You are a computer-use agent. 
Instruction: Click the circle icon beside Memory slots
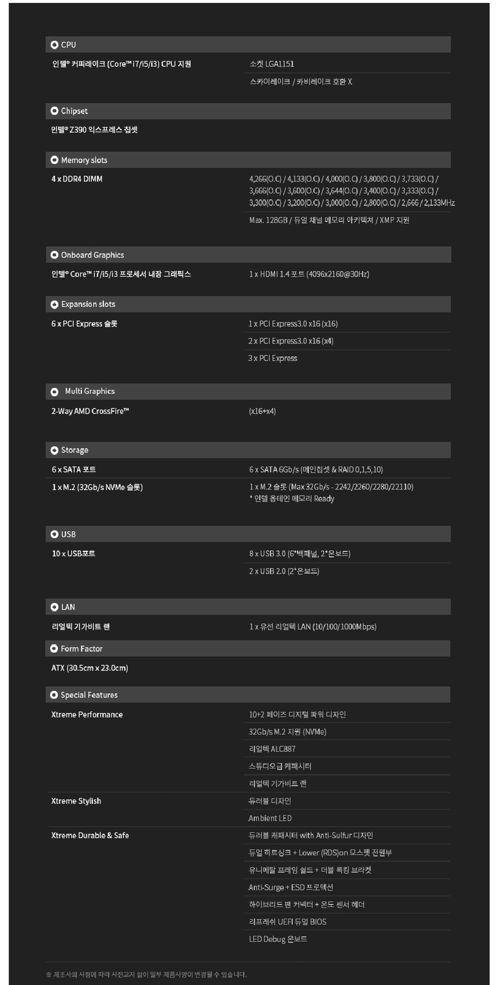pyautogui.click(x=55, y=160)
